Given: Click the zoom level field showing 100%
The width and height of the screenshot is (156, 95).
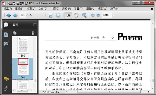Looking at the screenshot, I should [107, 15].
